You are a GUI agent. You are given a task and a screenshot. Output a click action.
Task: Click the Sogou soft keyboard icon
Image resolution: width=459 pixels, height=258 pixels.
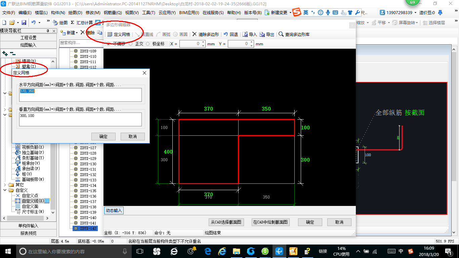(x=335, y=12)
